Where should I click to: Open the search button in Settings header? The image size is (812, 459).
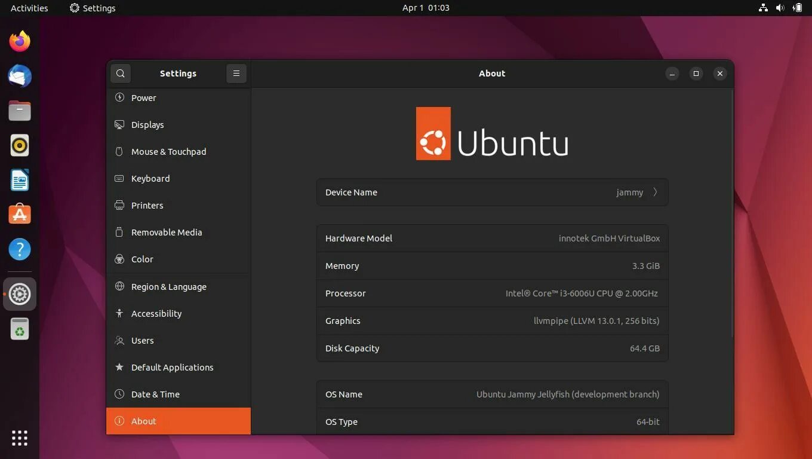point(121,74)
